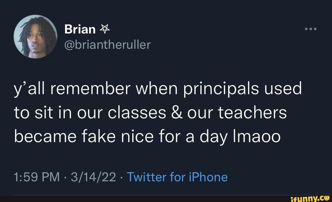Open the Twitter for iPhone source link
This screenshot has height=202, width=332.
[x=177, y=177]
